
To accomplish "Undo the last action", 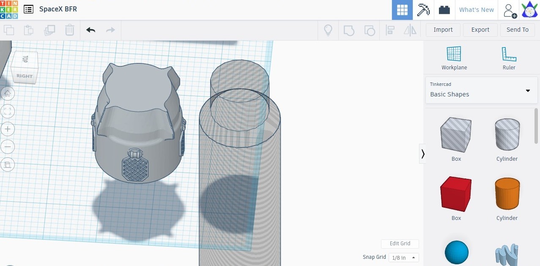I will (90, 30).
